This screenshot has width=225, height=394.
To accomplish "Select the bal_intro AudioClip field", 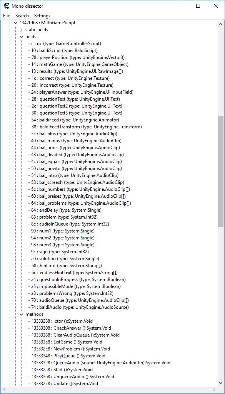I will pos(75,175).
